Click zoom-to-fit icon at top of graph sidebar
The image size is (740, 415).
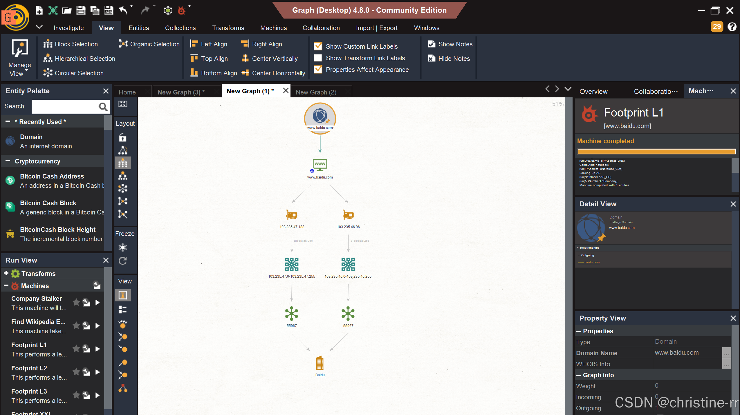pos(123,104)
